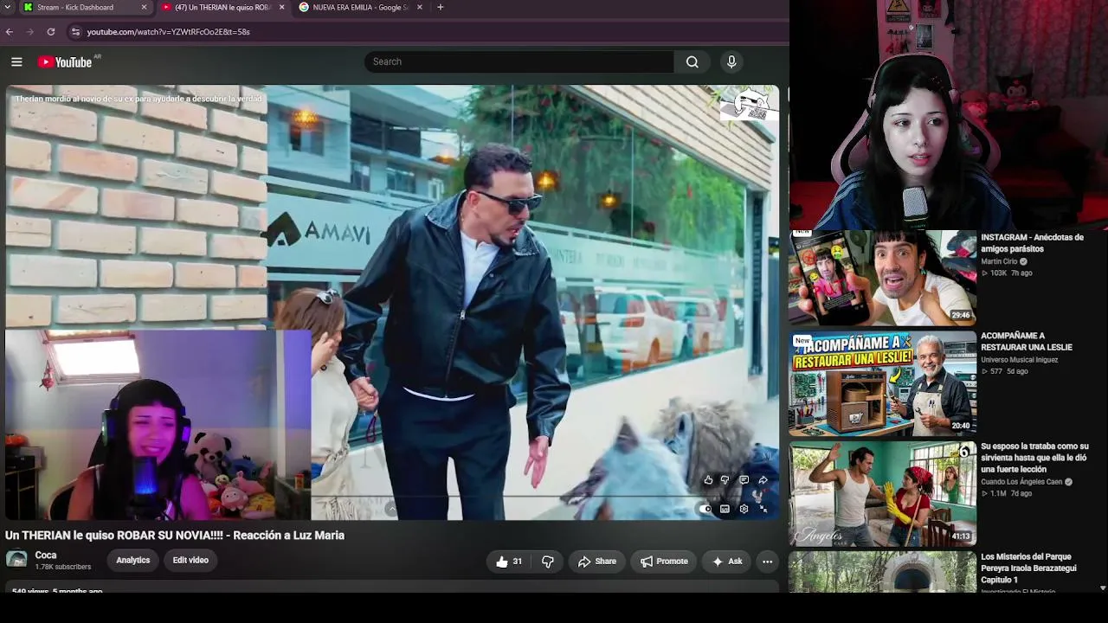Exit full screen in the video player
This screenshot has width=1108, height=623.
pyautogui.click(x=763, y=509)
